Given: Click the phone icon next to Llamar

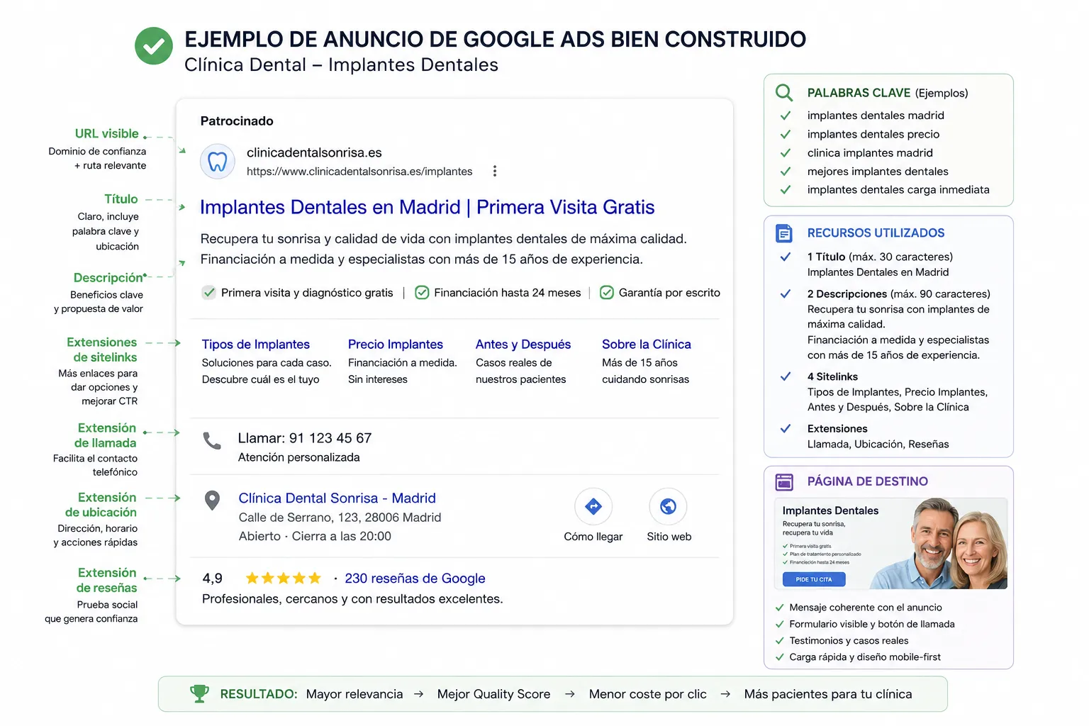Looking at the screenshot, I should [212, 440].
